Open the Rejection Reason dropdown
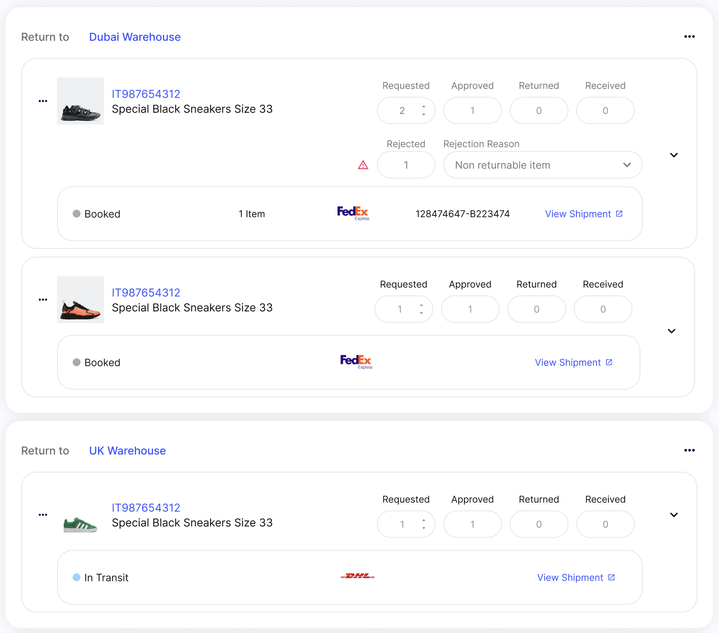719x633 pixels. (x=542, y=165)
